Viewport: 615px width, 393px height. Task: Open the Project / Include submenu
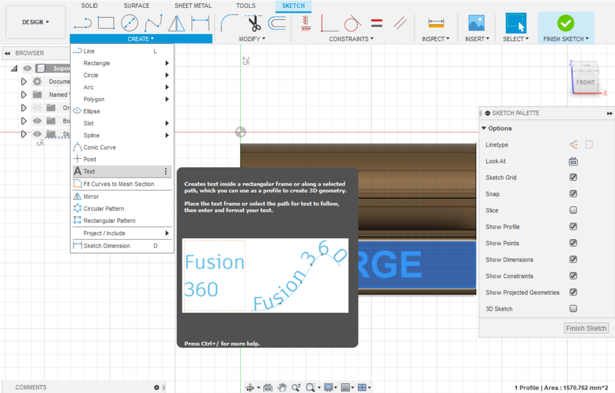(x=122, y=234)
